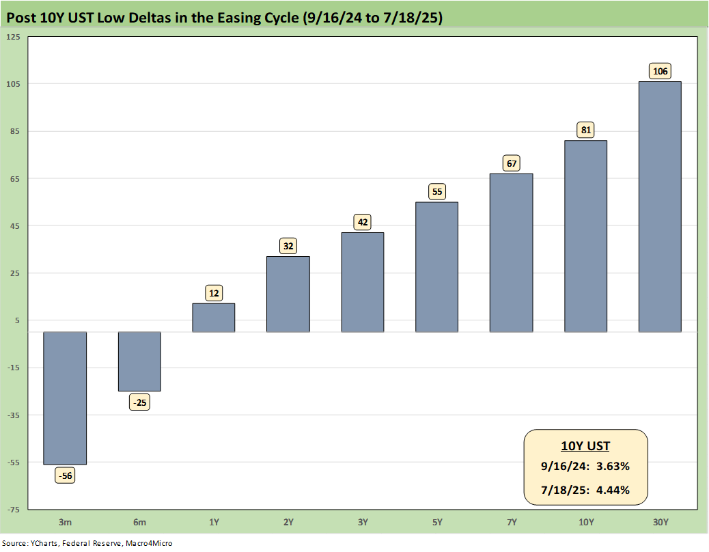Click the -25 data label
This screenshot has width=709, height=552.
point(140,402)
